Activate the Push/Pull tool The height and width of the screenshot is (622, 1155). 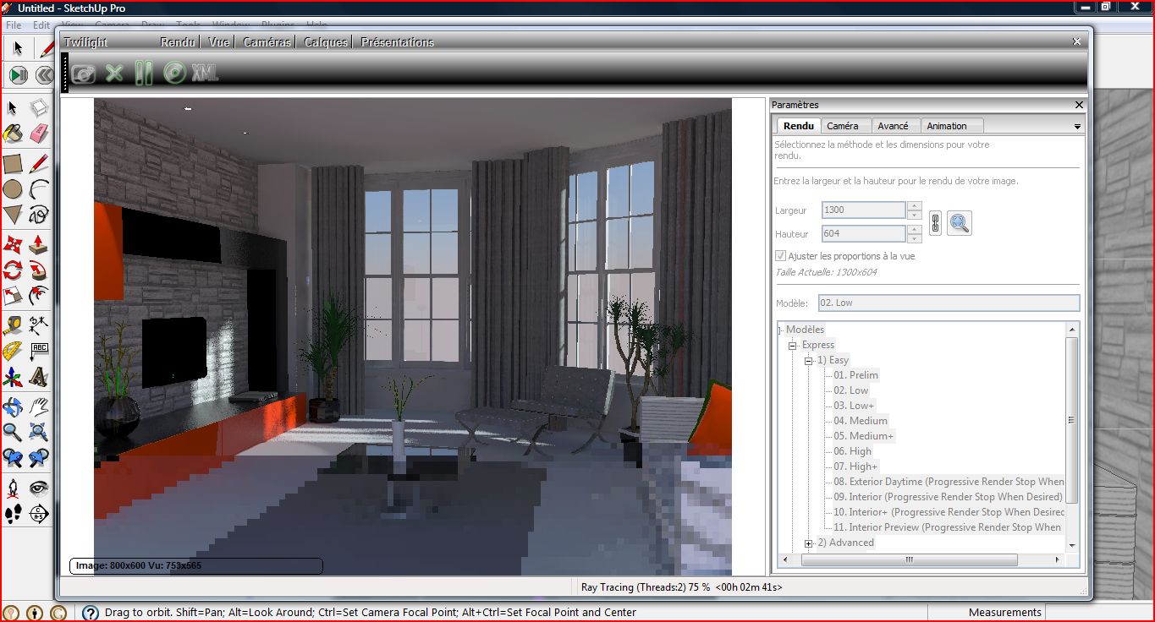point(39,244)
